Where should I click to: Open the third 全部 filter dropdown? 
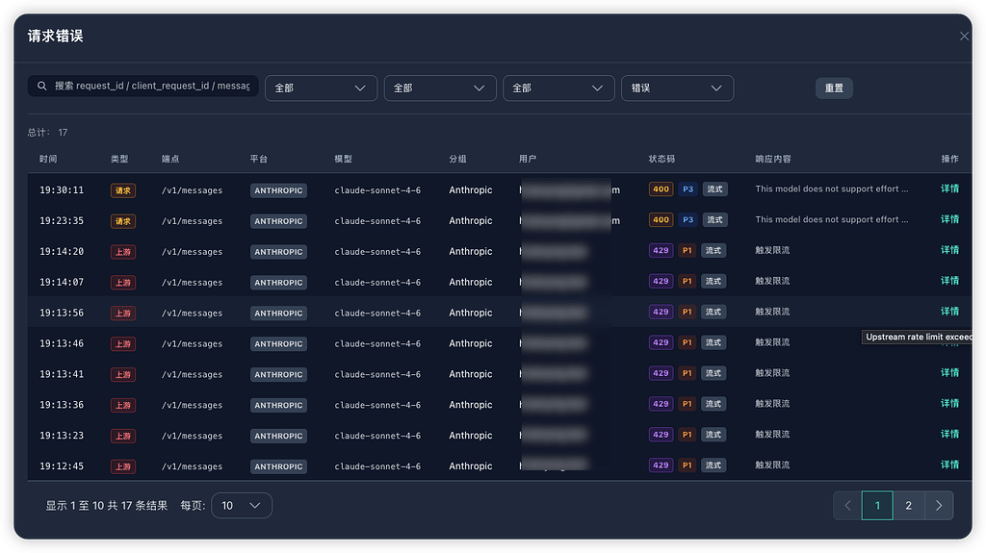558,88
